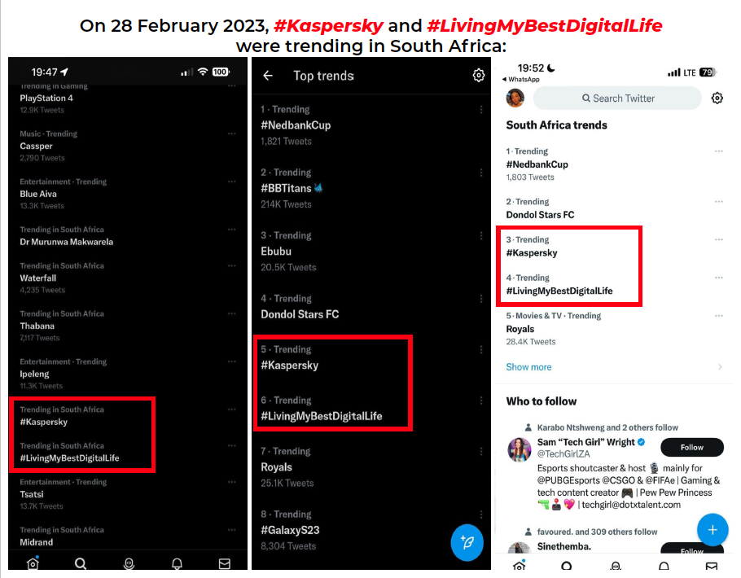Tap the compose tweet quill button

coord(467,543)
